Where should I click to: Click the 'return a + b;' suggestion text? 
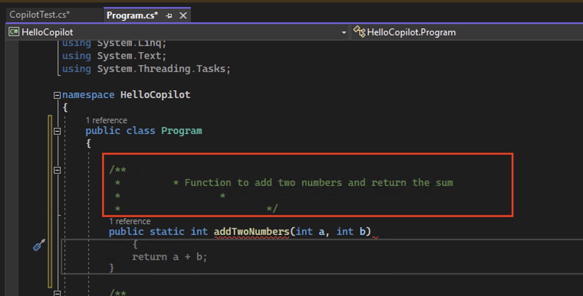coord(170,257)
